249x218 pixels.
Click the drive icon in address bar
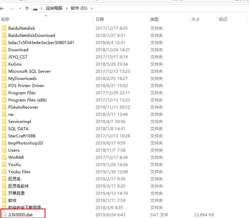pos(35,8)
